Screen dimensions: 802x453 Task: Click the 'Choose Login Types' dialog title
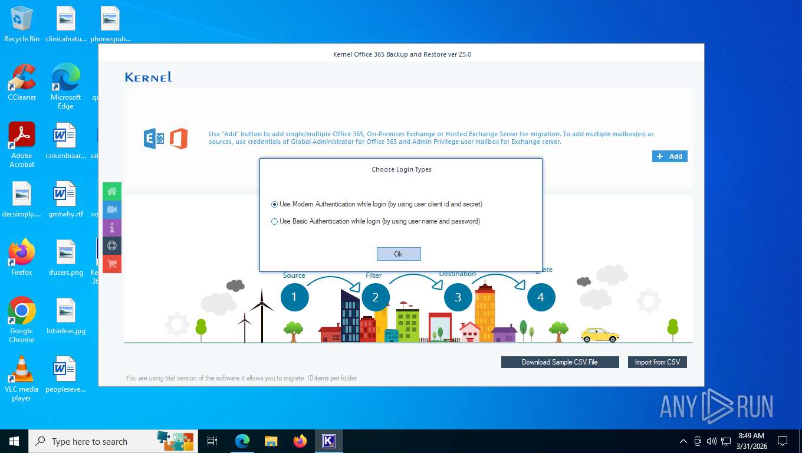(x=402, y=169)
